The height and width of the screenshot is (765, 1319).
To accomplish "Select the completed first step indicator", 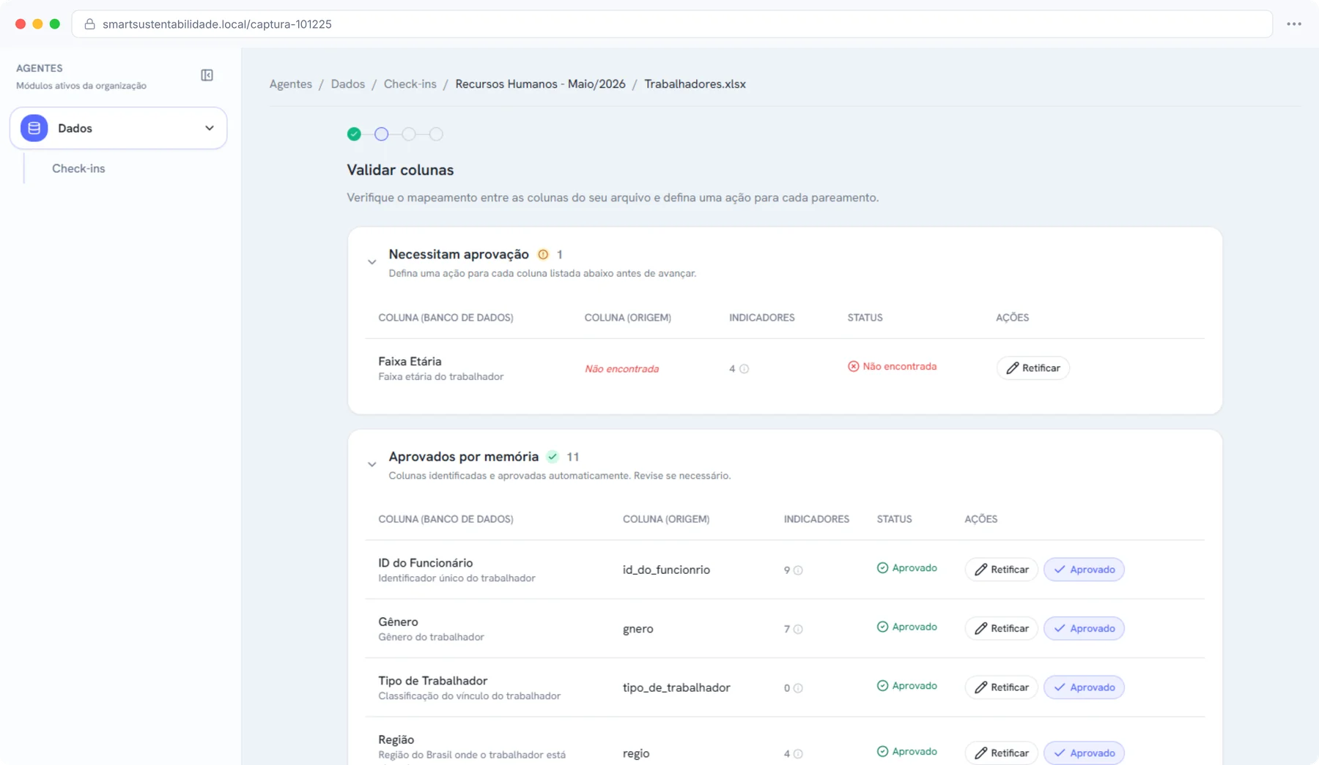I will pyautogui.click(x=354, y=134).
